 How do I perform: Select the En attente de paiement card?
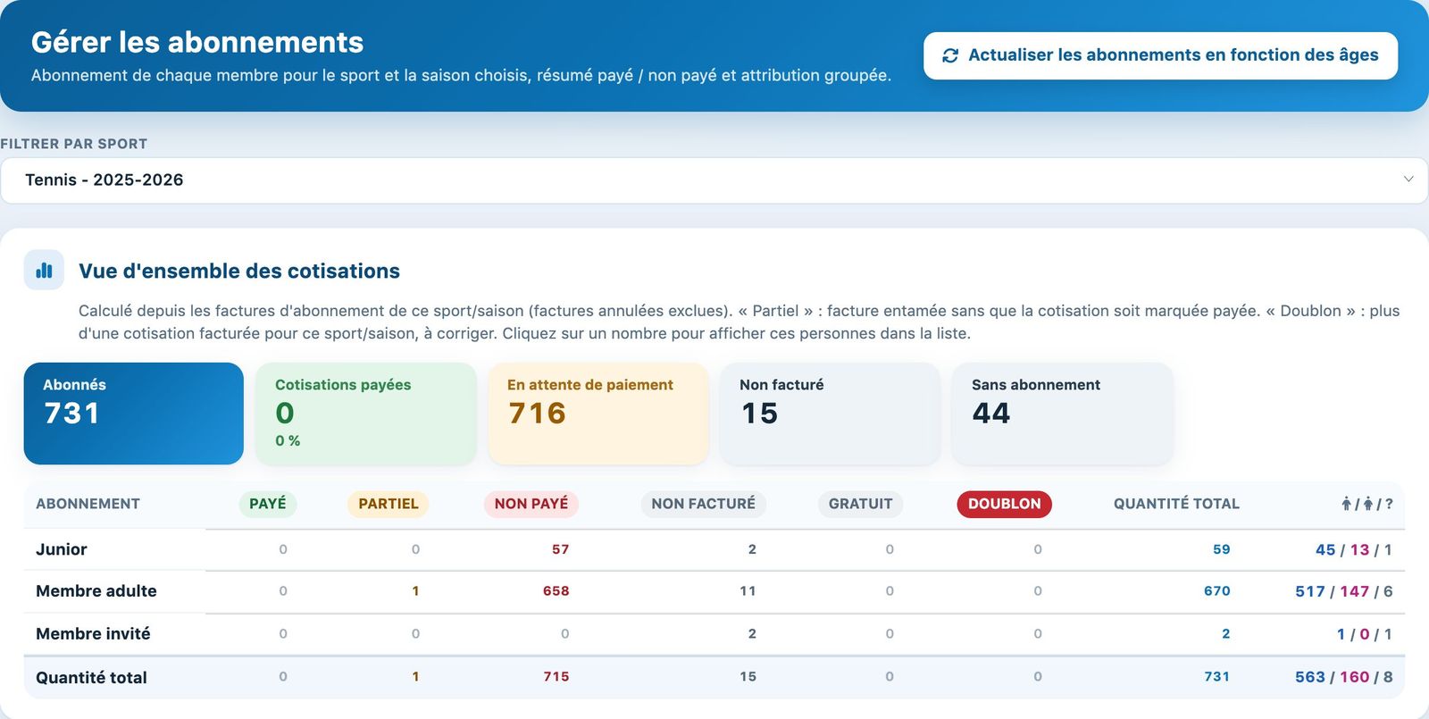point(598,414)
